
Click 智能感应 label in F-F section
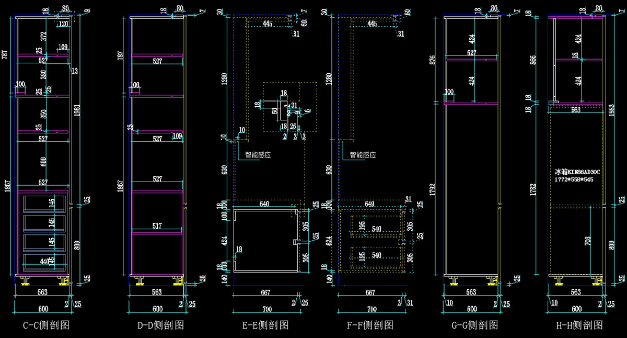click(x=363, y=155)
